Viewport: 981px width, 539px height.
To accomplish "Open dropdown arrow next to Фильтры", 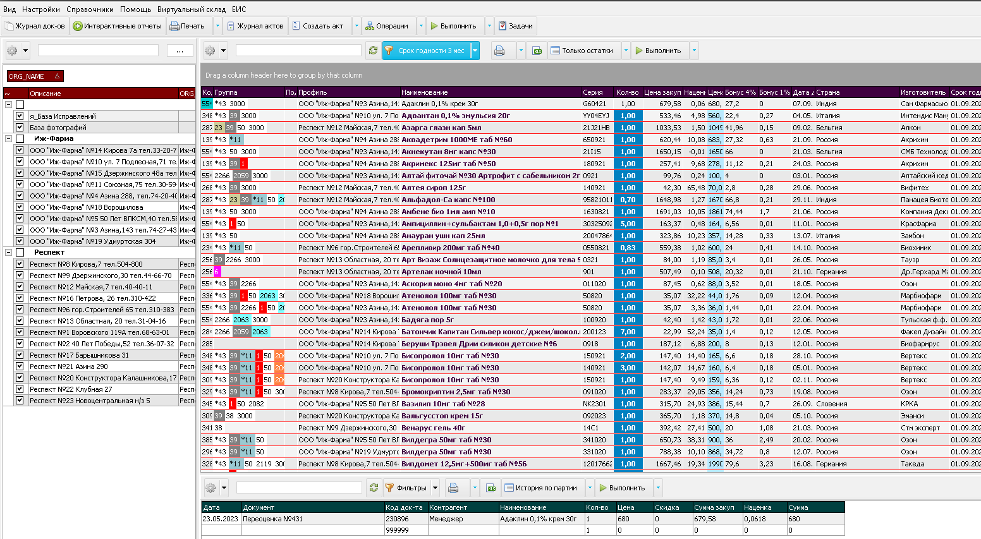I will (x=435, y=488).
